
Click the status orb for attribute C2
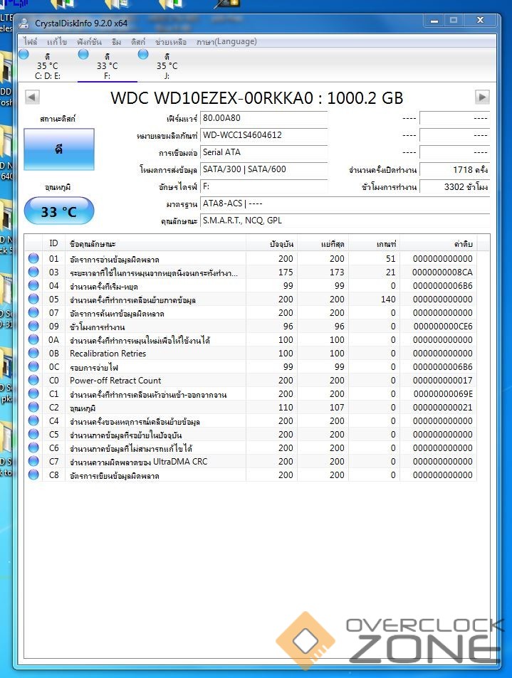coord(33,408)
